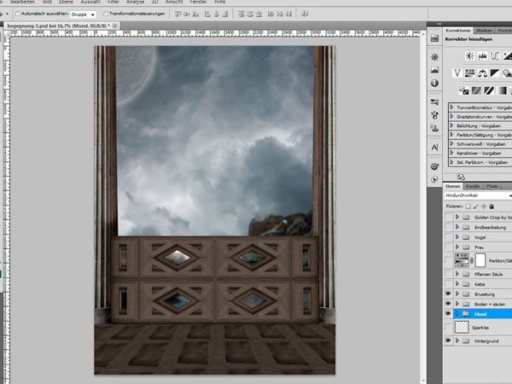Open the Info panel icon
This screenshot has width=512, height=384.
(434, 84)
